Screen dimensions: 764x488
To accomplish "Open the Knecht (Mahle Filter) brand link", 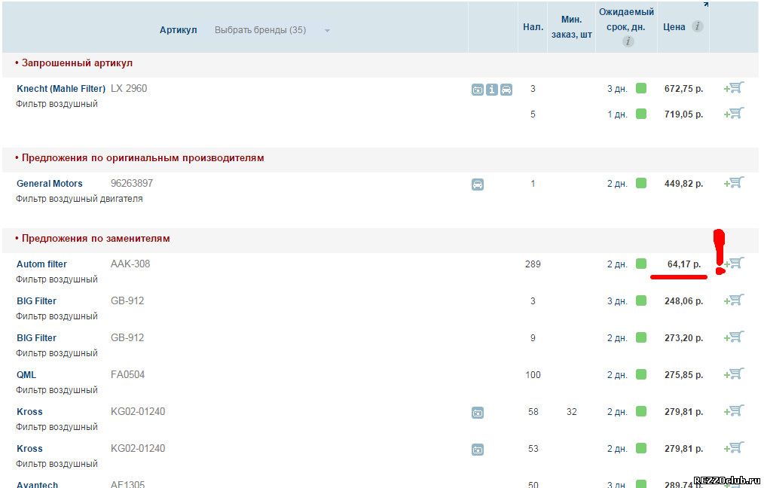I will (x=61, y=89).
